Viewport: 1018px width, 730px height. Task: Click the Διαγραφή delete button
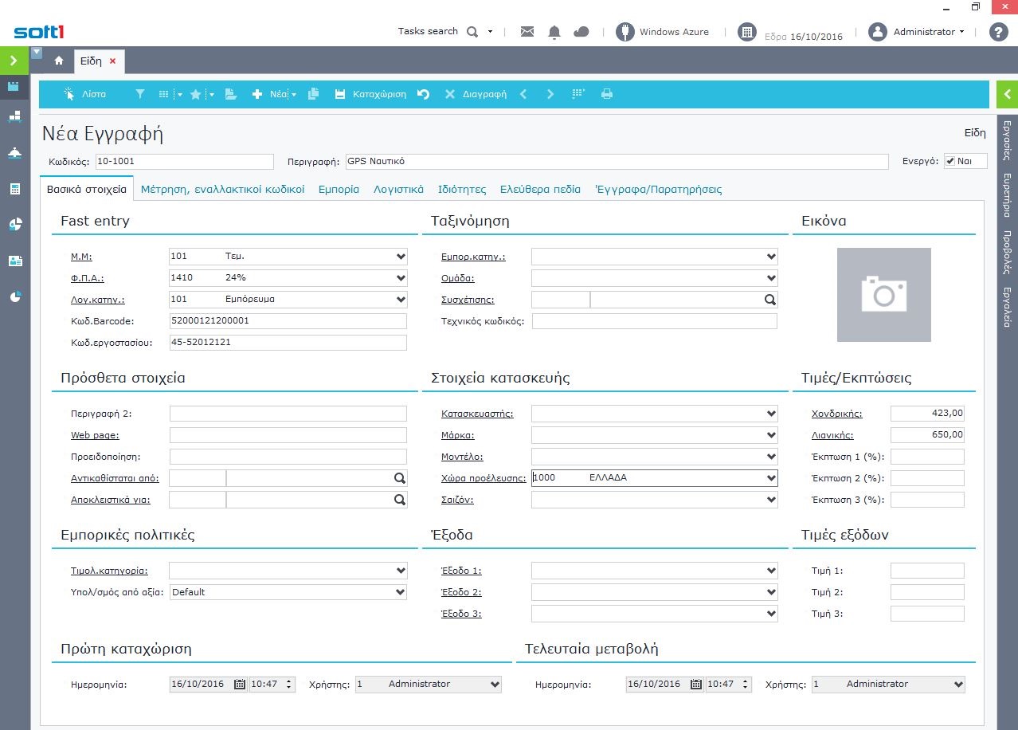(x=476, y=94)
